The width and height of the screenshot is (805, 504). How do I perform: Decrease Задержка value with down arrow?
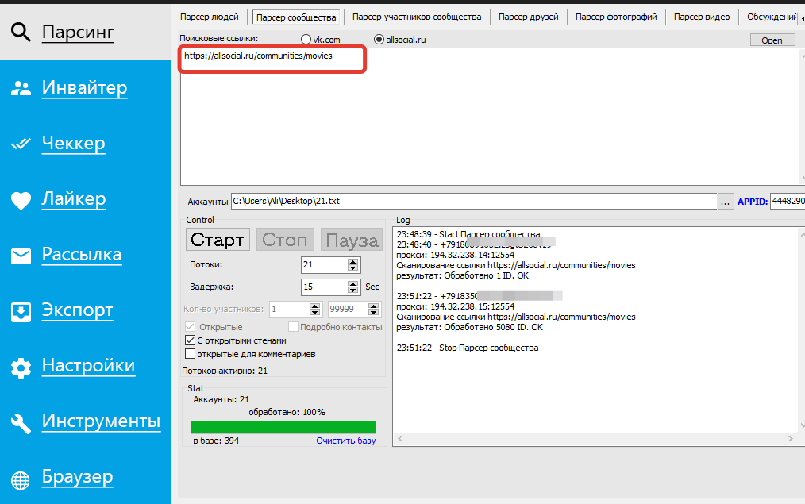352,290
